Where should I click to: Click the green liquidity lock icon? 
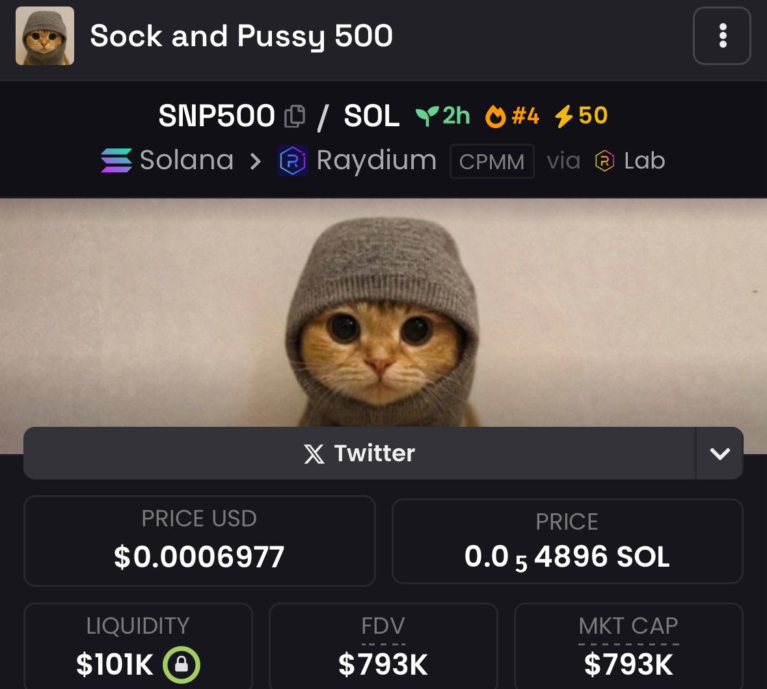coord(182,664)
